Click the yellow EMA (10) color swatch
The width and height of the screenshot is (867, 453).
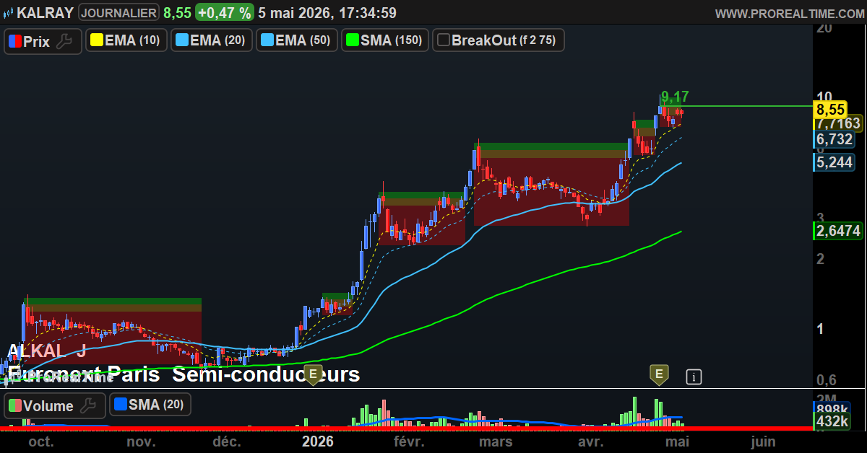(x=96, y=40)
